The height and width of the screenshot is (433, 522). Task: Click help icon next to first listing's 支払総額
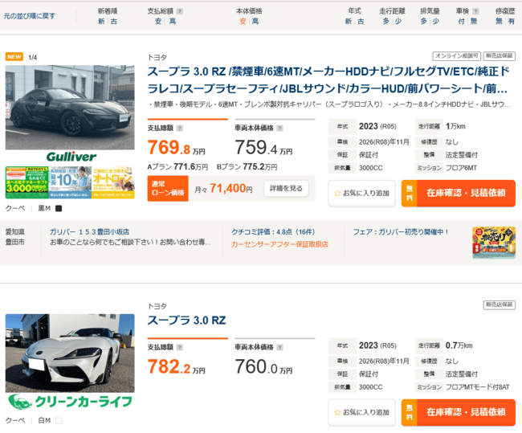click(x=179, y=128)
